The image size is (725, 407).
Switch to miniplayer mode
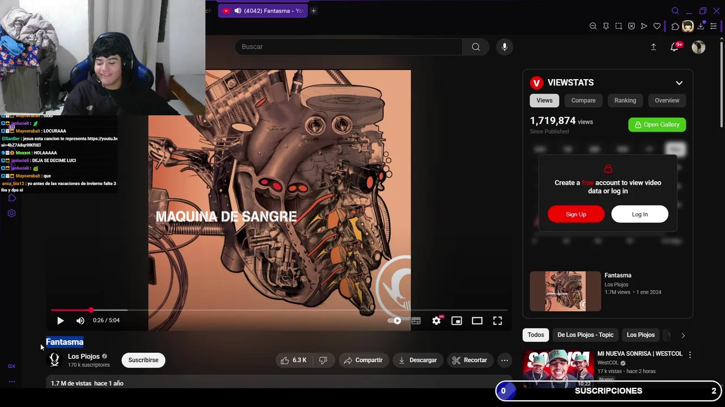(457, 321)
